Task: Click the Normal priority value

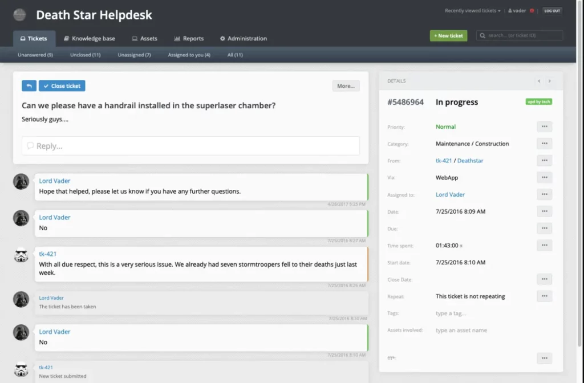Action: (445, 127)
